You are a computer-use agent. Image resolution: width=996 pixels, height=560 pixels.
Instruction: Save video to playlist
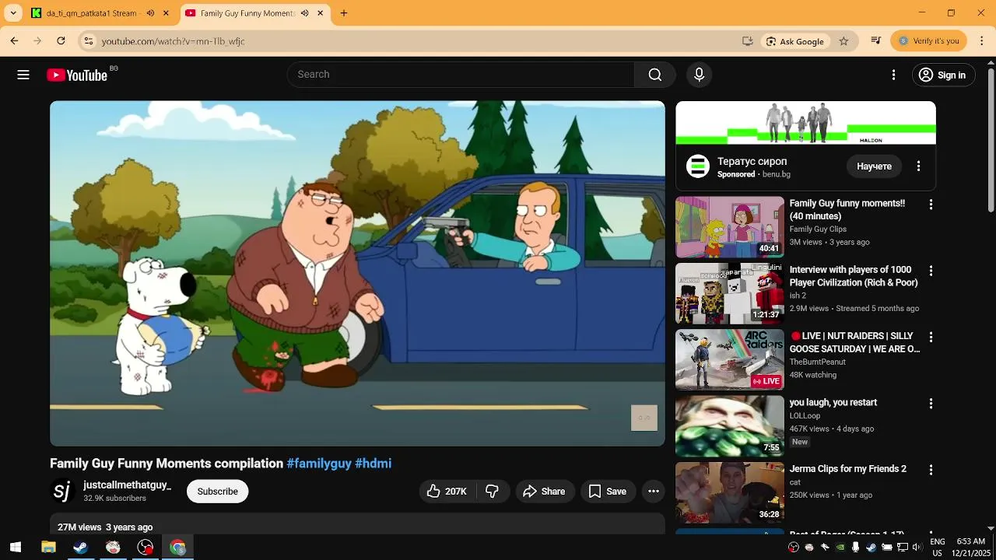(x=608, y=492)
